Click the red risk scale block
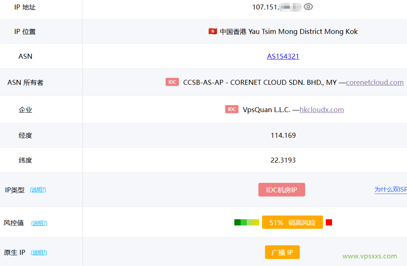 click(x=329, y=223)
